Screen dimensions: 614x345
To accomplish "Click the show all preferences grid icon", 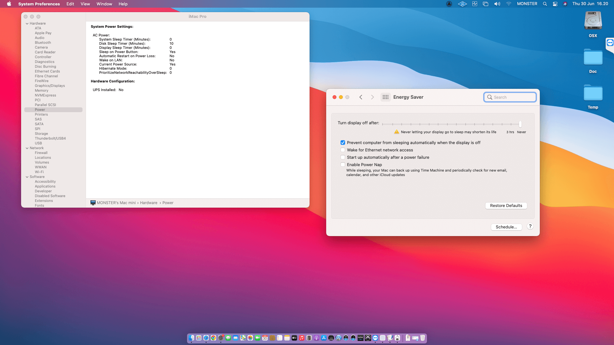I will pos(385,97).
